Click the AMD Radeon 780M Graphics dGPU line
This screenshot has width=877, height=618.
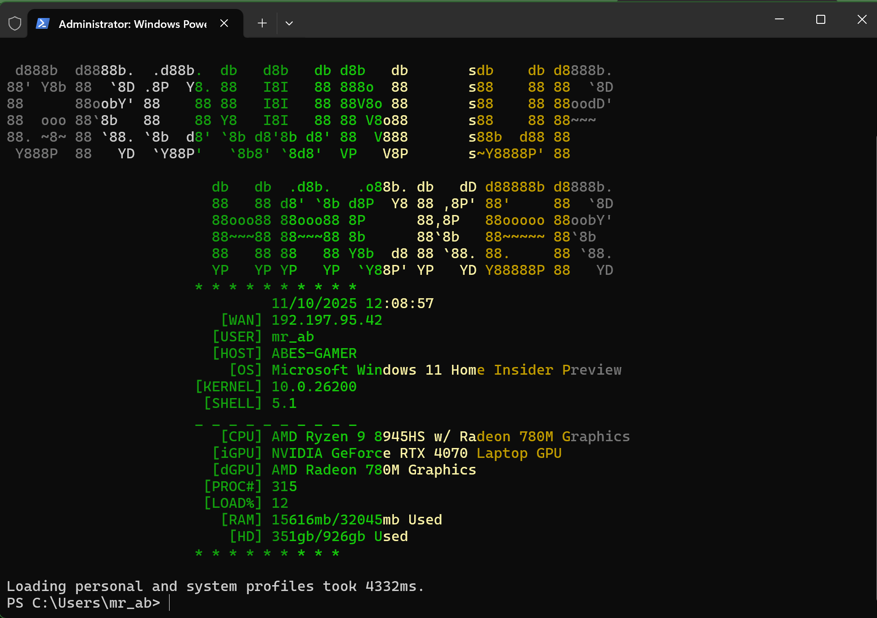point(373,470)
